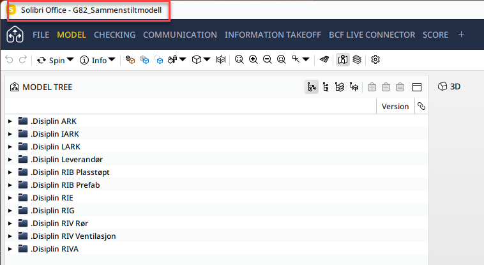The width and height of the screenshot is (484, 265).
Task: Select the .Disiplin RIVA row
Action: pos(216,249)
